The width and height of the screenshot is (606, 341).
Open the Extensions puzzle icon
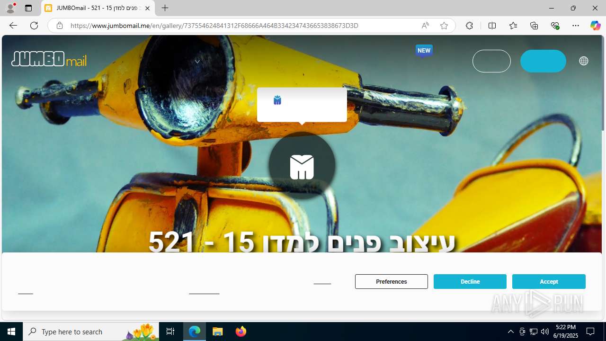click(469, 26)
